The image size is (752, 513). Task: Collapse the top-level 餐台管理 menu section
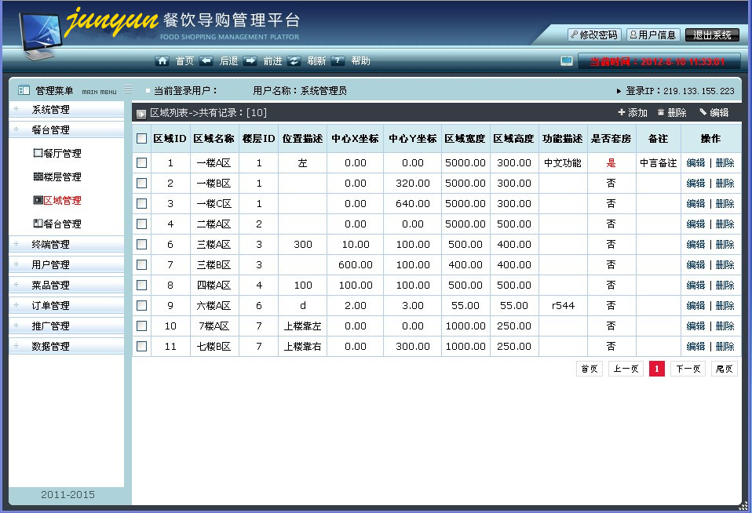click(66, 129)
